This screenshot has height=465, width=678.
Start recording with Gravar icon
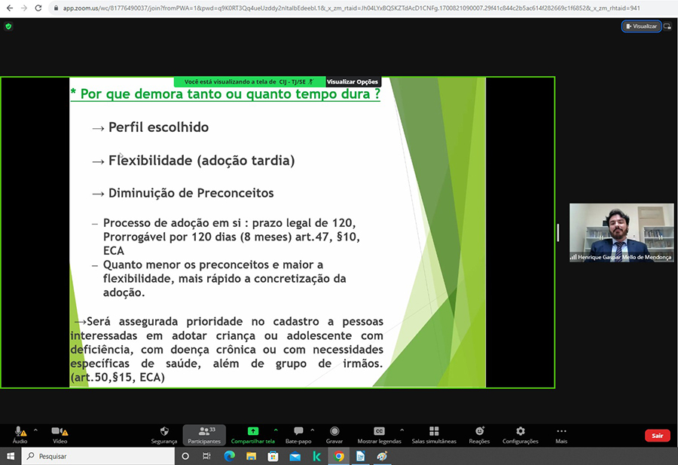tap(334, 432)
